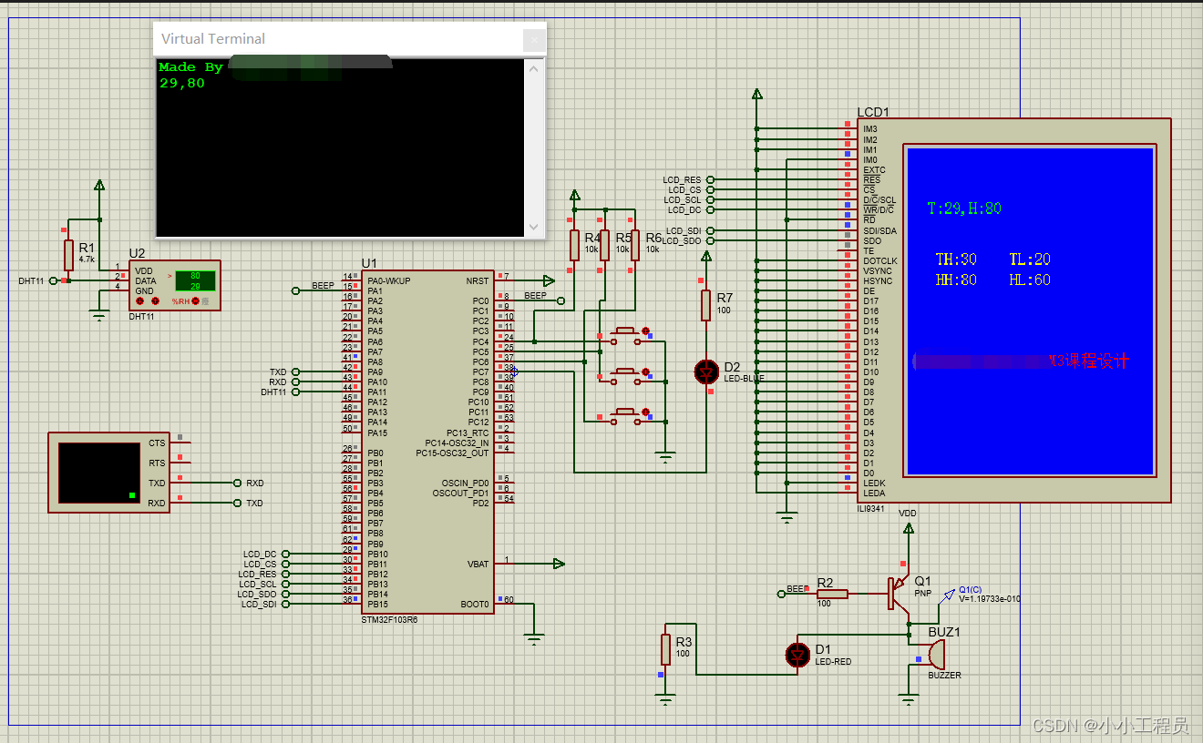This screenshot has width=1203, height=743.
Task: Click the blue LCD1 display screen
Action: 1029,310
